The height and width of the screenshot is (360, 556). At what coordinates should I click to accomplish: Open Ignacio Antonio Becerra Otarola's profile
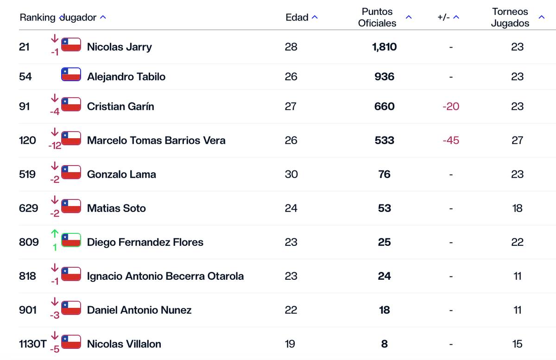[x=165, y=276]
